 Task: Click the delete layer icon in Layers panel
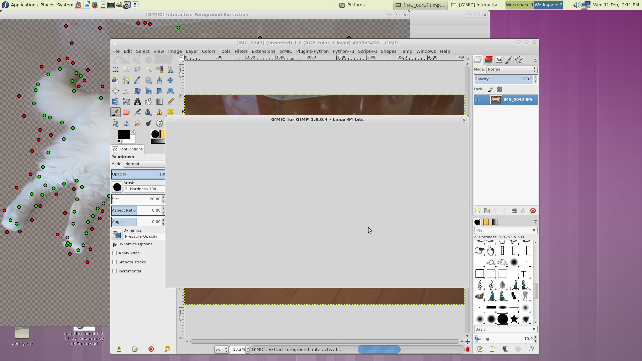(x=533, y=211)
